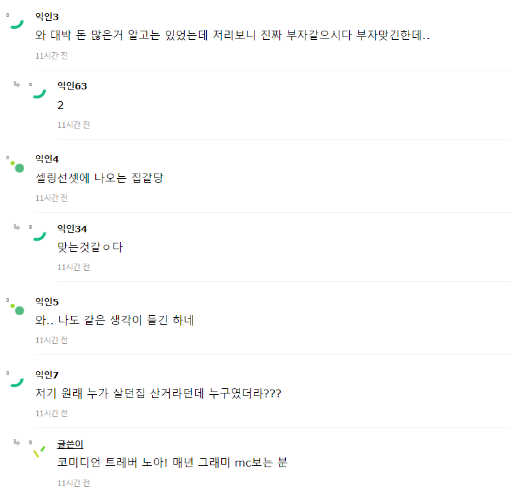This screenshot has width=511, height=492.
Task: Click the profile avatar of 익인3
Action: 17,23
